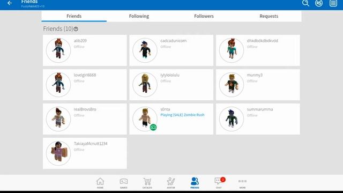The image size is (343, 193).
Task: Click the username dhkdbdkdbdkvdd
Action: pyautogui.click(x=262, y=41)
